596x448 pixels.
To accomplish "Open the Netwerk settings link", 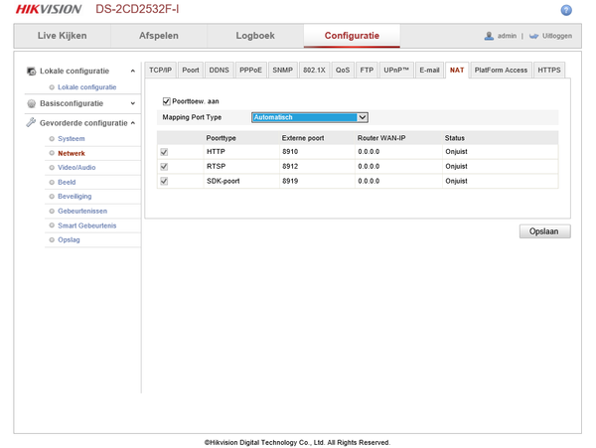I will click(x=72, y=153).
